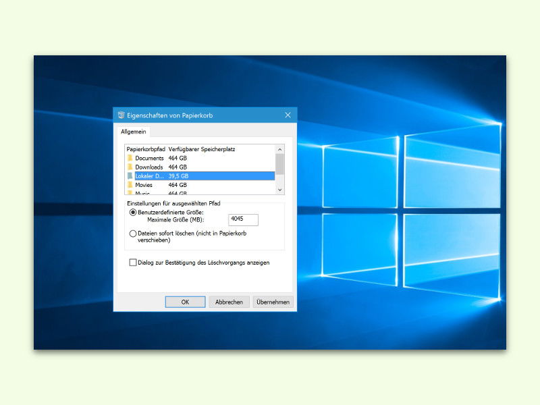Switch to the Allgemein tab
Viewport: 540px width, 405px height.
(133, 132)
